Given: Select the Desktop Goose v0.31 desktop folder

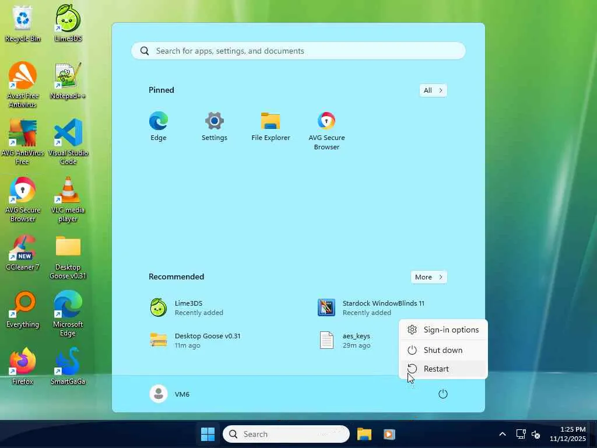Looking at the screenshot, I should (68, 257).
